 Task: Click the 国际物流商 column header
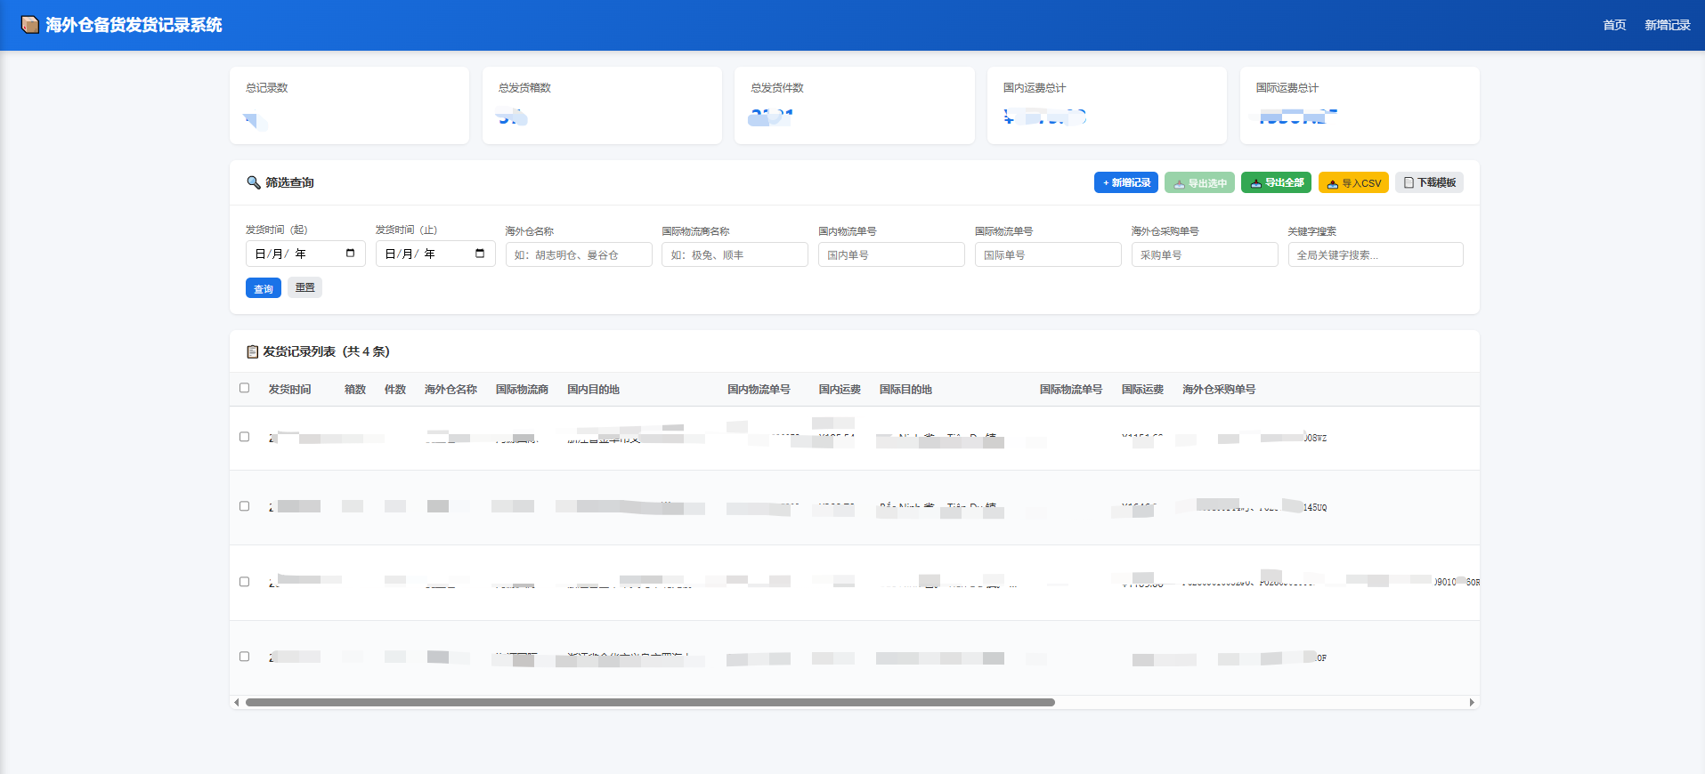pos(522,390)
